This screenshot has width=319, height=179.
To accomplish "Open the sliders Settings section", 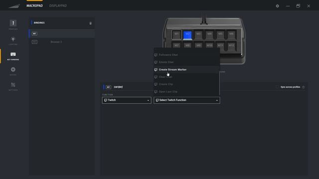I will tap(13, 86).
